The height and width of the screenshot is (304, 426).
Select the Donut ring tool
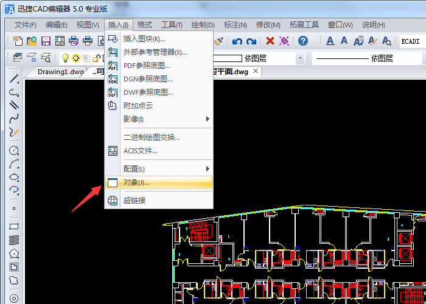(x=14, y=299)
